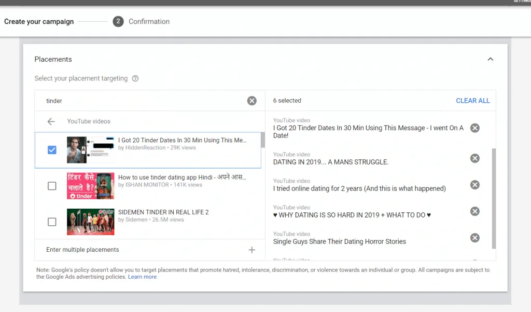531x312 pixels.
Task: Remove 'WHY DATING IS SO HARD IN 2019' placement
Action: (x=475, y=211)
